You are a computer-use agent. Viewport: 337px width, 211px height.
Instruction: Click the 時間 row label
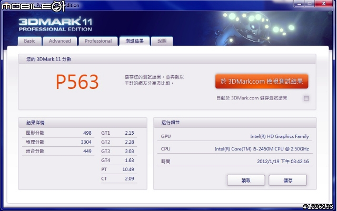pos(165,162)
